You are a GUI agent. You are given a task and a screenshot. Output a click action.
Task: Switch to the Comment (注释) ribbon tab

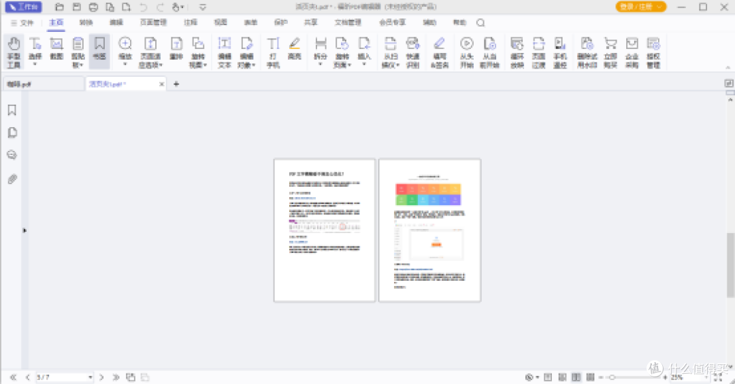point(191,22)
